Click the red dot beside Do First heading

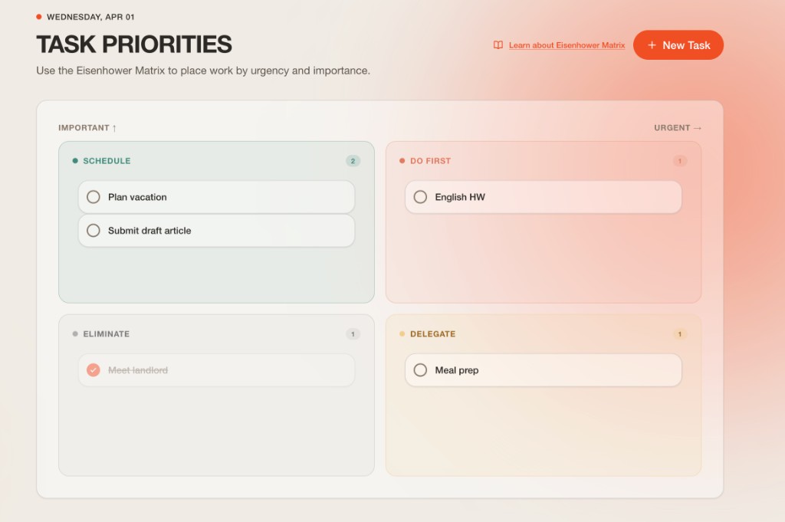[402, 161]
